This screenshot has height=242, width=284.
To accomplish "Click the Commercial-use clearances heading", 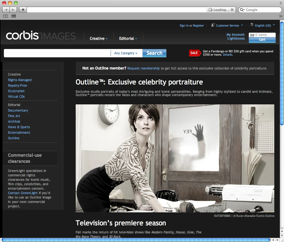I will (25, 158).
